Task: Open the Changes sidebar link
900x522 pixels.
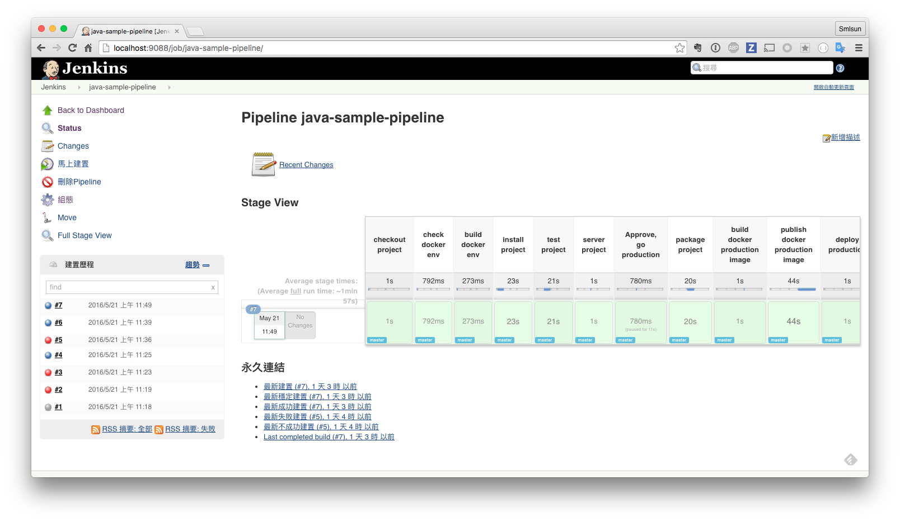Action: pos(73,146)
